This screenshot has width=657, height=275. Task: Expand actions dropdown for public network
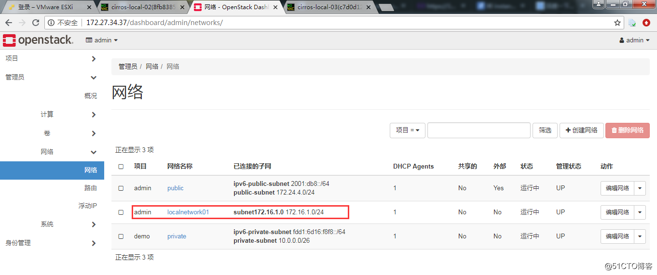[x=640, y=188]
